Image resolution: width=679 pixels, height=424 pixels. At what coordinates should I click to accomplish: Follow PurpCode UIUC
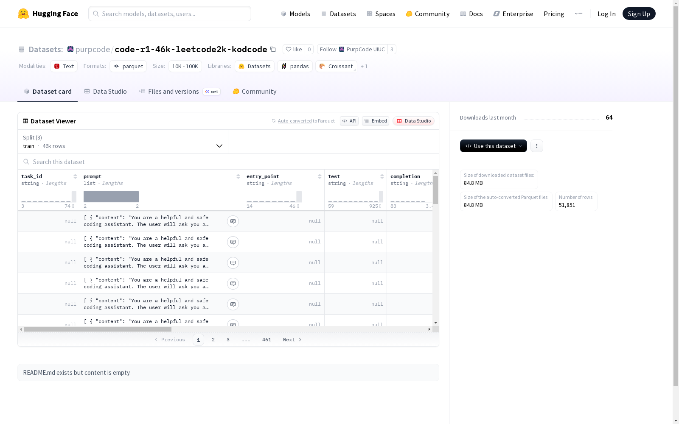point(352,49)
